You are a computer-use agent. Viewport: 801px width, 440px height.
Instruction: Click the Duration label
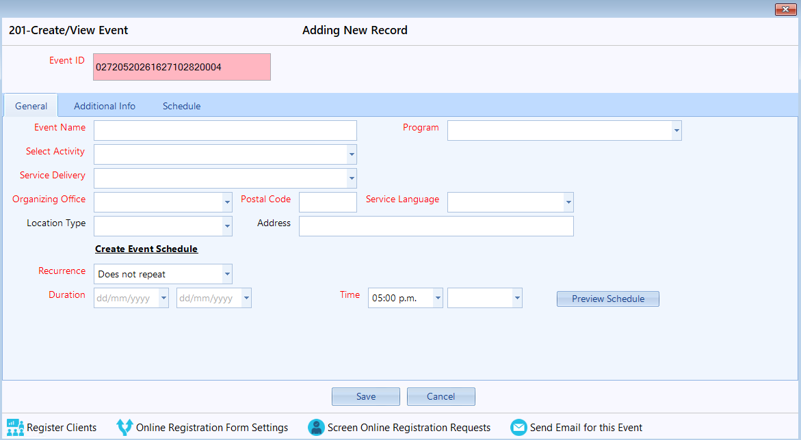click(x=67, y=295)
